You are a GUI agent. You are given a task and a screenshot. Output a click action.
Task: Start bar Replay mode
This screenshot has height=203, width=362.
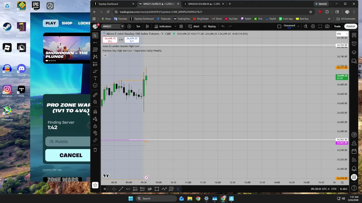210,26
